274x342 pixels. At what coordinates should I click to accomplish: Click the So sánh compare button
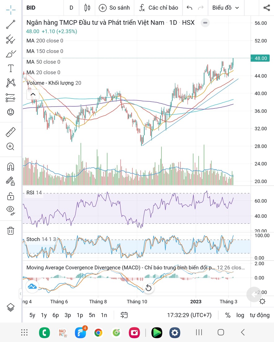114,8
